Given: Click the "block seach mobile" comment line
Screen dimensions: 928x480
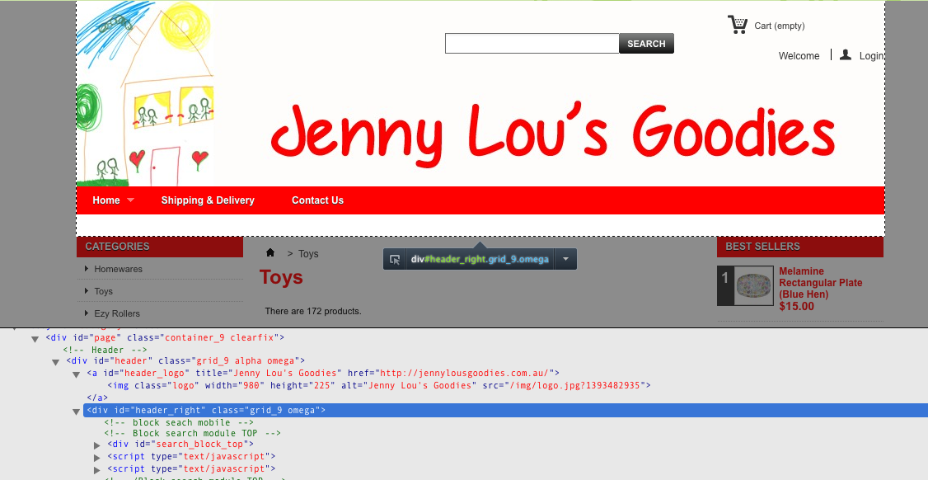Looking at the screenshot, I should (179, 422).
